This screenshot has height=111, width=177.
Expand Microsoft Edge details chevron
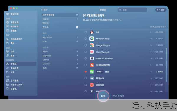click(x=151, y=39)
